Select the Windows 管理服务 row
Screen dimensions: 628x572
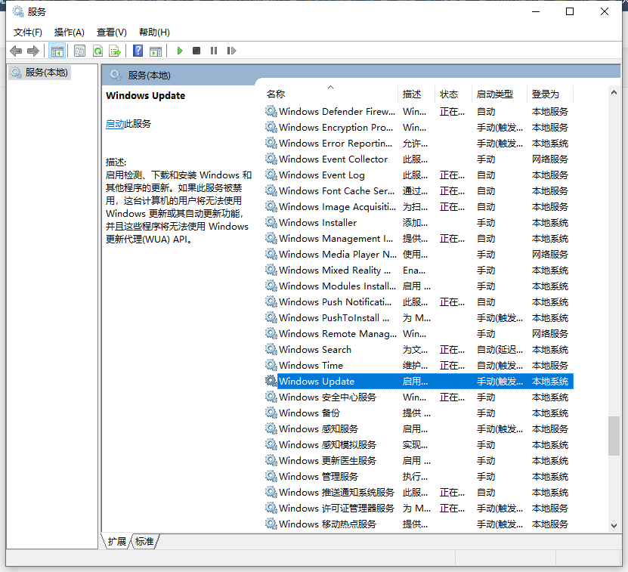(x=419, y=476)
